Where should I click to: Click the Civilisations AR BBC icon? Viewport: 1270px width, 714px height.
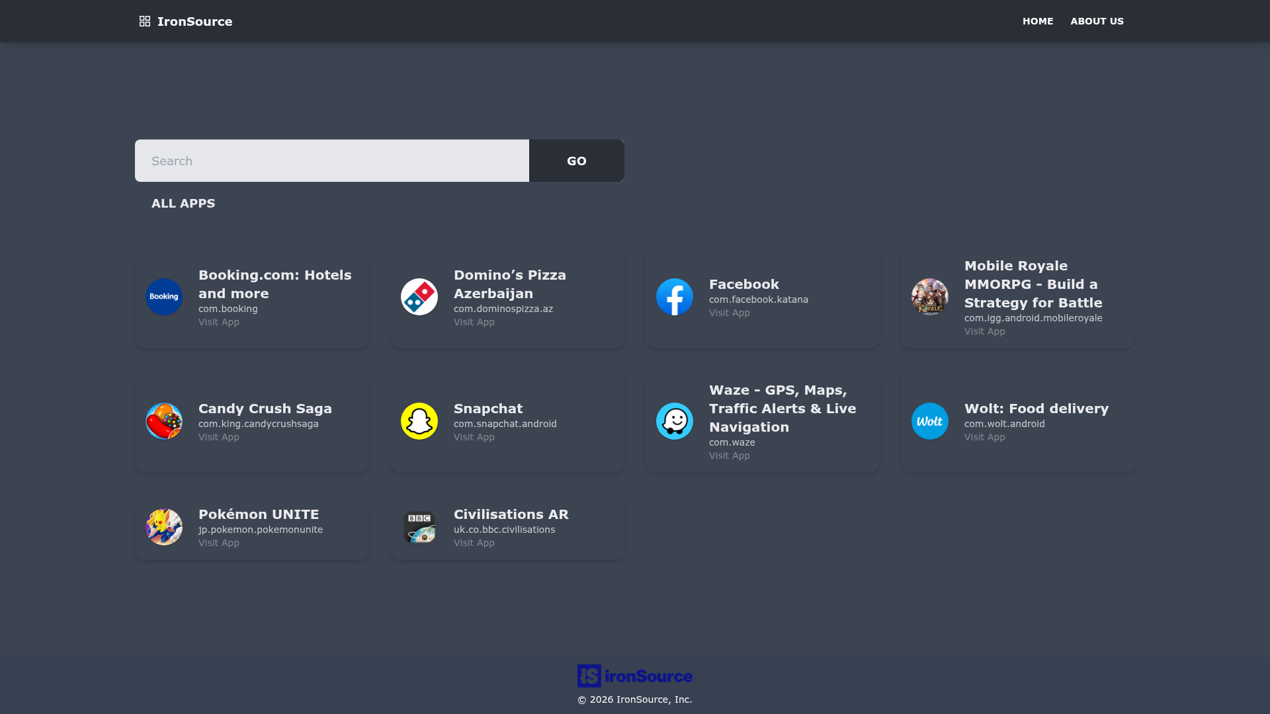pos(419,527)
